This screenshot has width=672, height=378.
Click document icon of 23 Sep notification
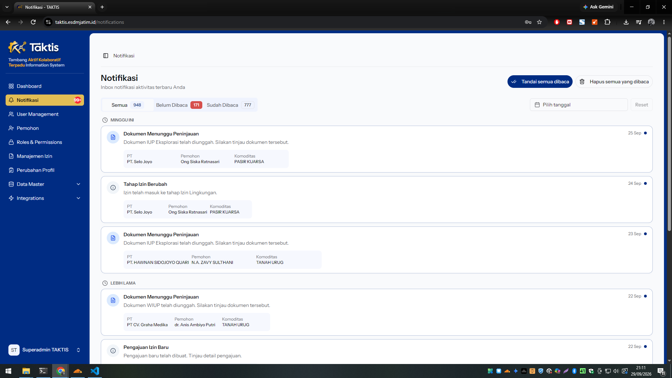coord(113,238)
